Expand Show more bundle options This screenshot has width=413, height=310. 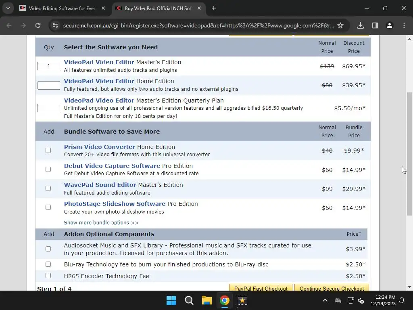(x=101, y=222)
